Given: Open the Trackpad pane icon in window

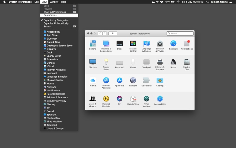Looking at the screenshot, I should [x=146, y=62].
